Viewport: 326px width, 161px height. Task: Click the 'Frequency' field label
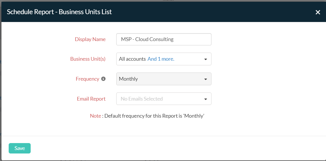[87, 79]
